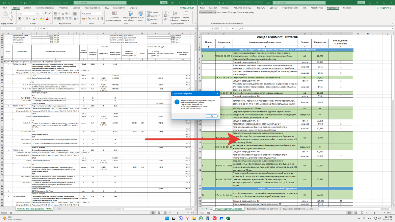Click 'Создать Ведомости' in the Надстройки ribbon
This screenshot has width=395, height=222.
207,12
